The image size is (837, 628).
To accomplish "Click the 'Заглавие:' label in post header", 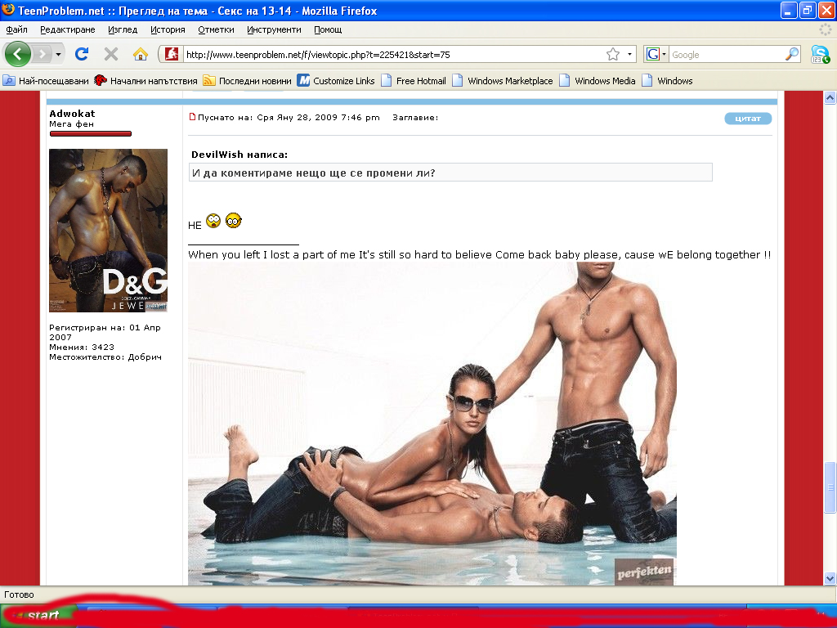I will tap(415, 118).
